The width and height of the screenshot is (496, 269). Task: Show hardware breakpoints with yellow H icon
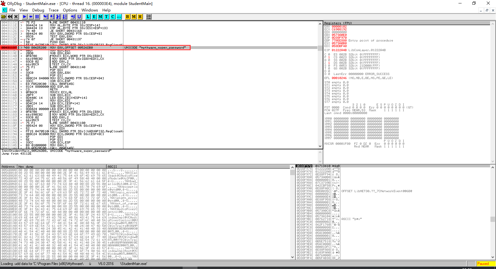(140, 17)
